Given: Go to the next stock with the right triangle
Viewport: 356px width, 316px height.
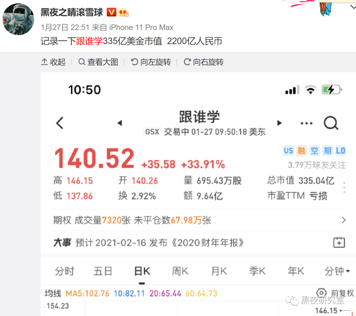Looking at the screenshot, I should tap(279, 123).
